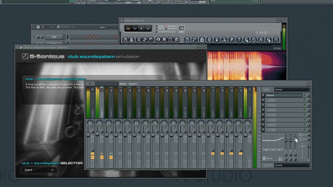Stop Edison playback
Viewport: 333px width, 187px height.
click(x=142, y=29)
